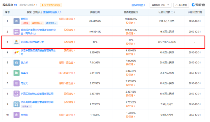Click the purple avatar of the row 2 partnership
This screenshot has height=122, width=210.
coord(16,32)
